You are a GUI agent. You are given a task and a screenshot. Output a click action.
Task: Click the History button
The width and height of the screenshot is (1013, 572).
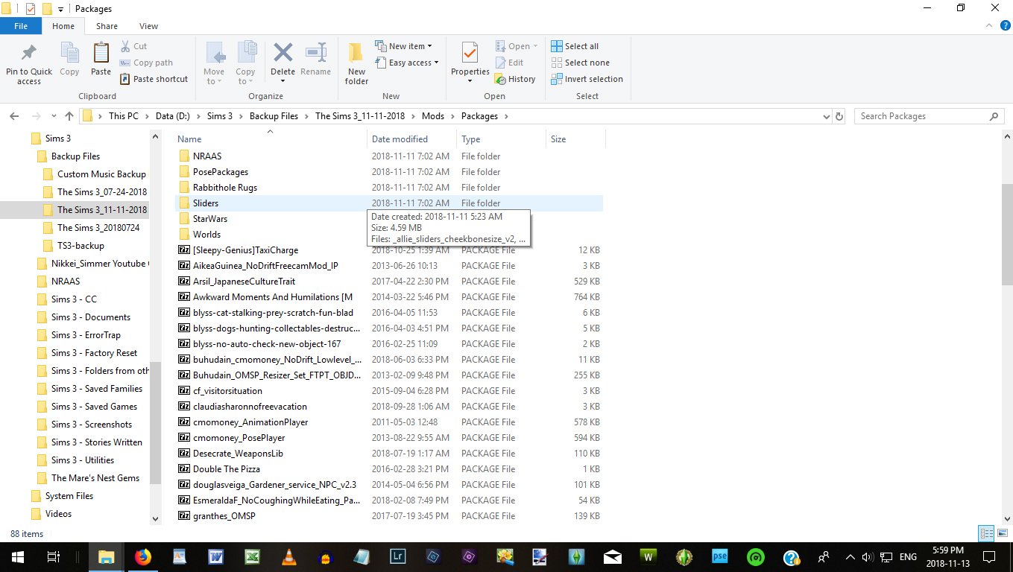pyautogui.click(x=515, y=79)
